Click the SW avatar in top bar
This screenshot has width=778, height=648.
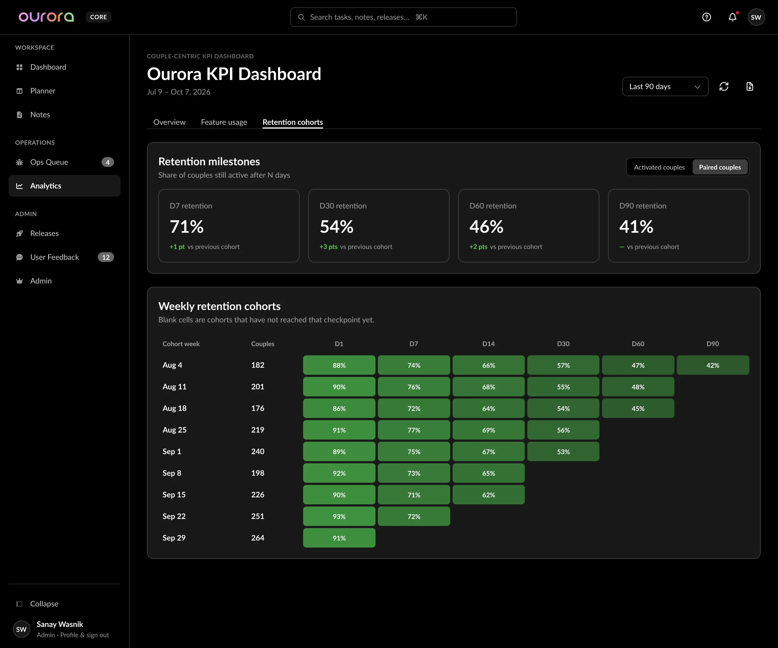point(756,17)
